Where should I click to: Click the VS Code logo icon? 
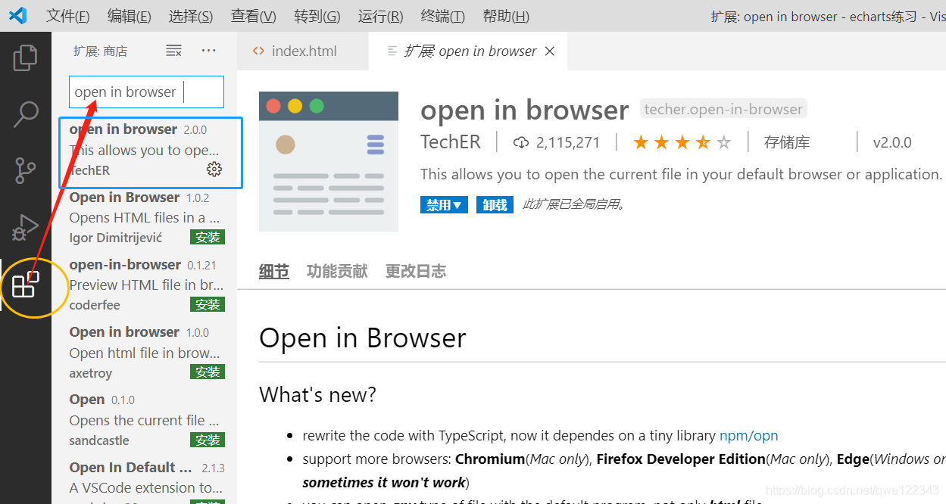point(17,15)
